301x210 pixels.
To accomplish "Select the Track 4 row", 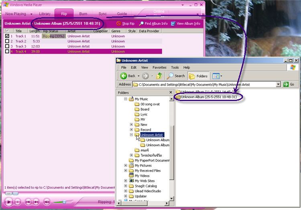I will 86,52.
